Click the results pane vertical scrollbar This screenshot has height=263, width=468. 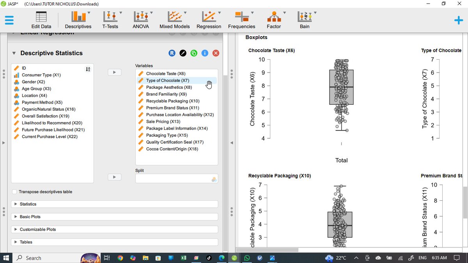(465, 203)
